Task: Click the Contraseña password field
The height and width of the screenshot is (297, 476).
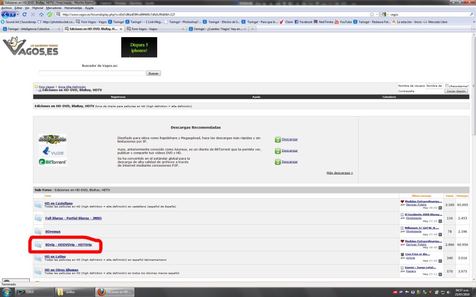Action: pos(435,91)
